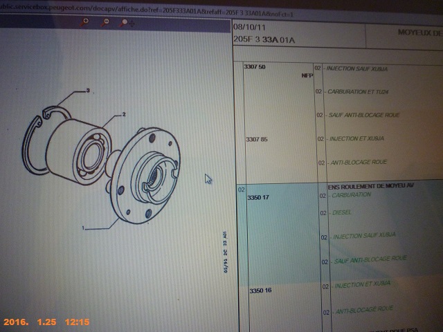Click the green INJECTION ET XU9JA row beside 3350 16
443x332 pixels.
point(363,284)
